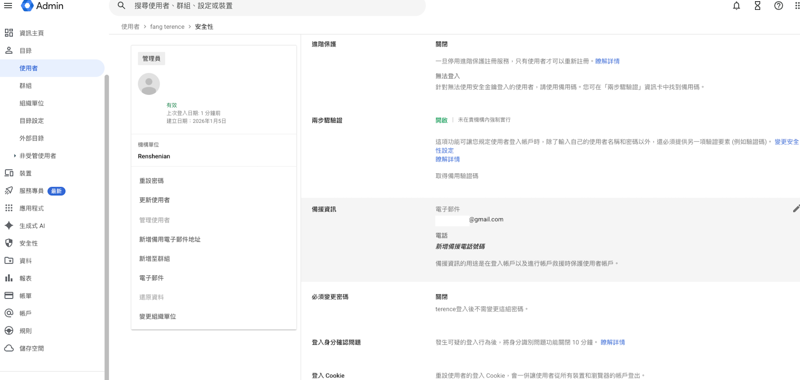Edit 備援資訊 with the pencil icon
The image size is (800, 380).
(x=796, y=208)
